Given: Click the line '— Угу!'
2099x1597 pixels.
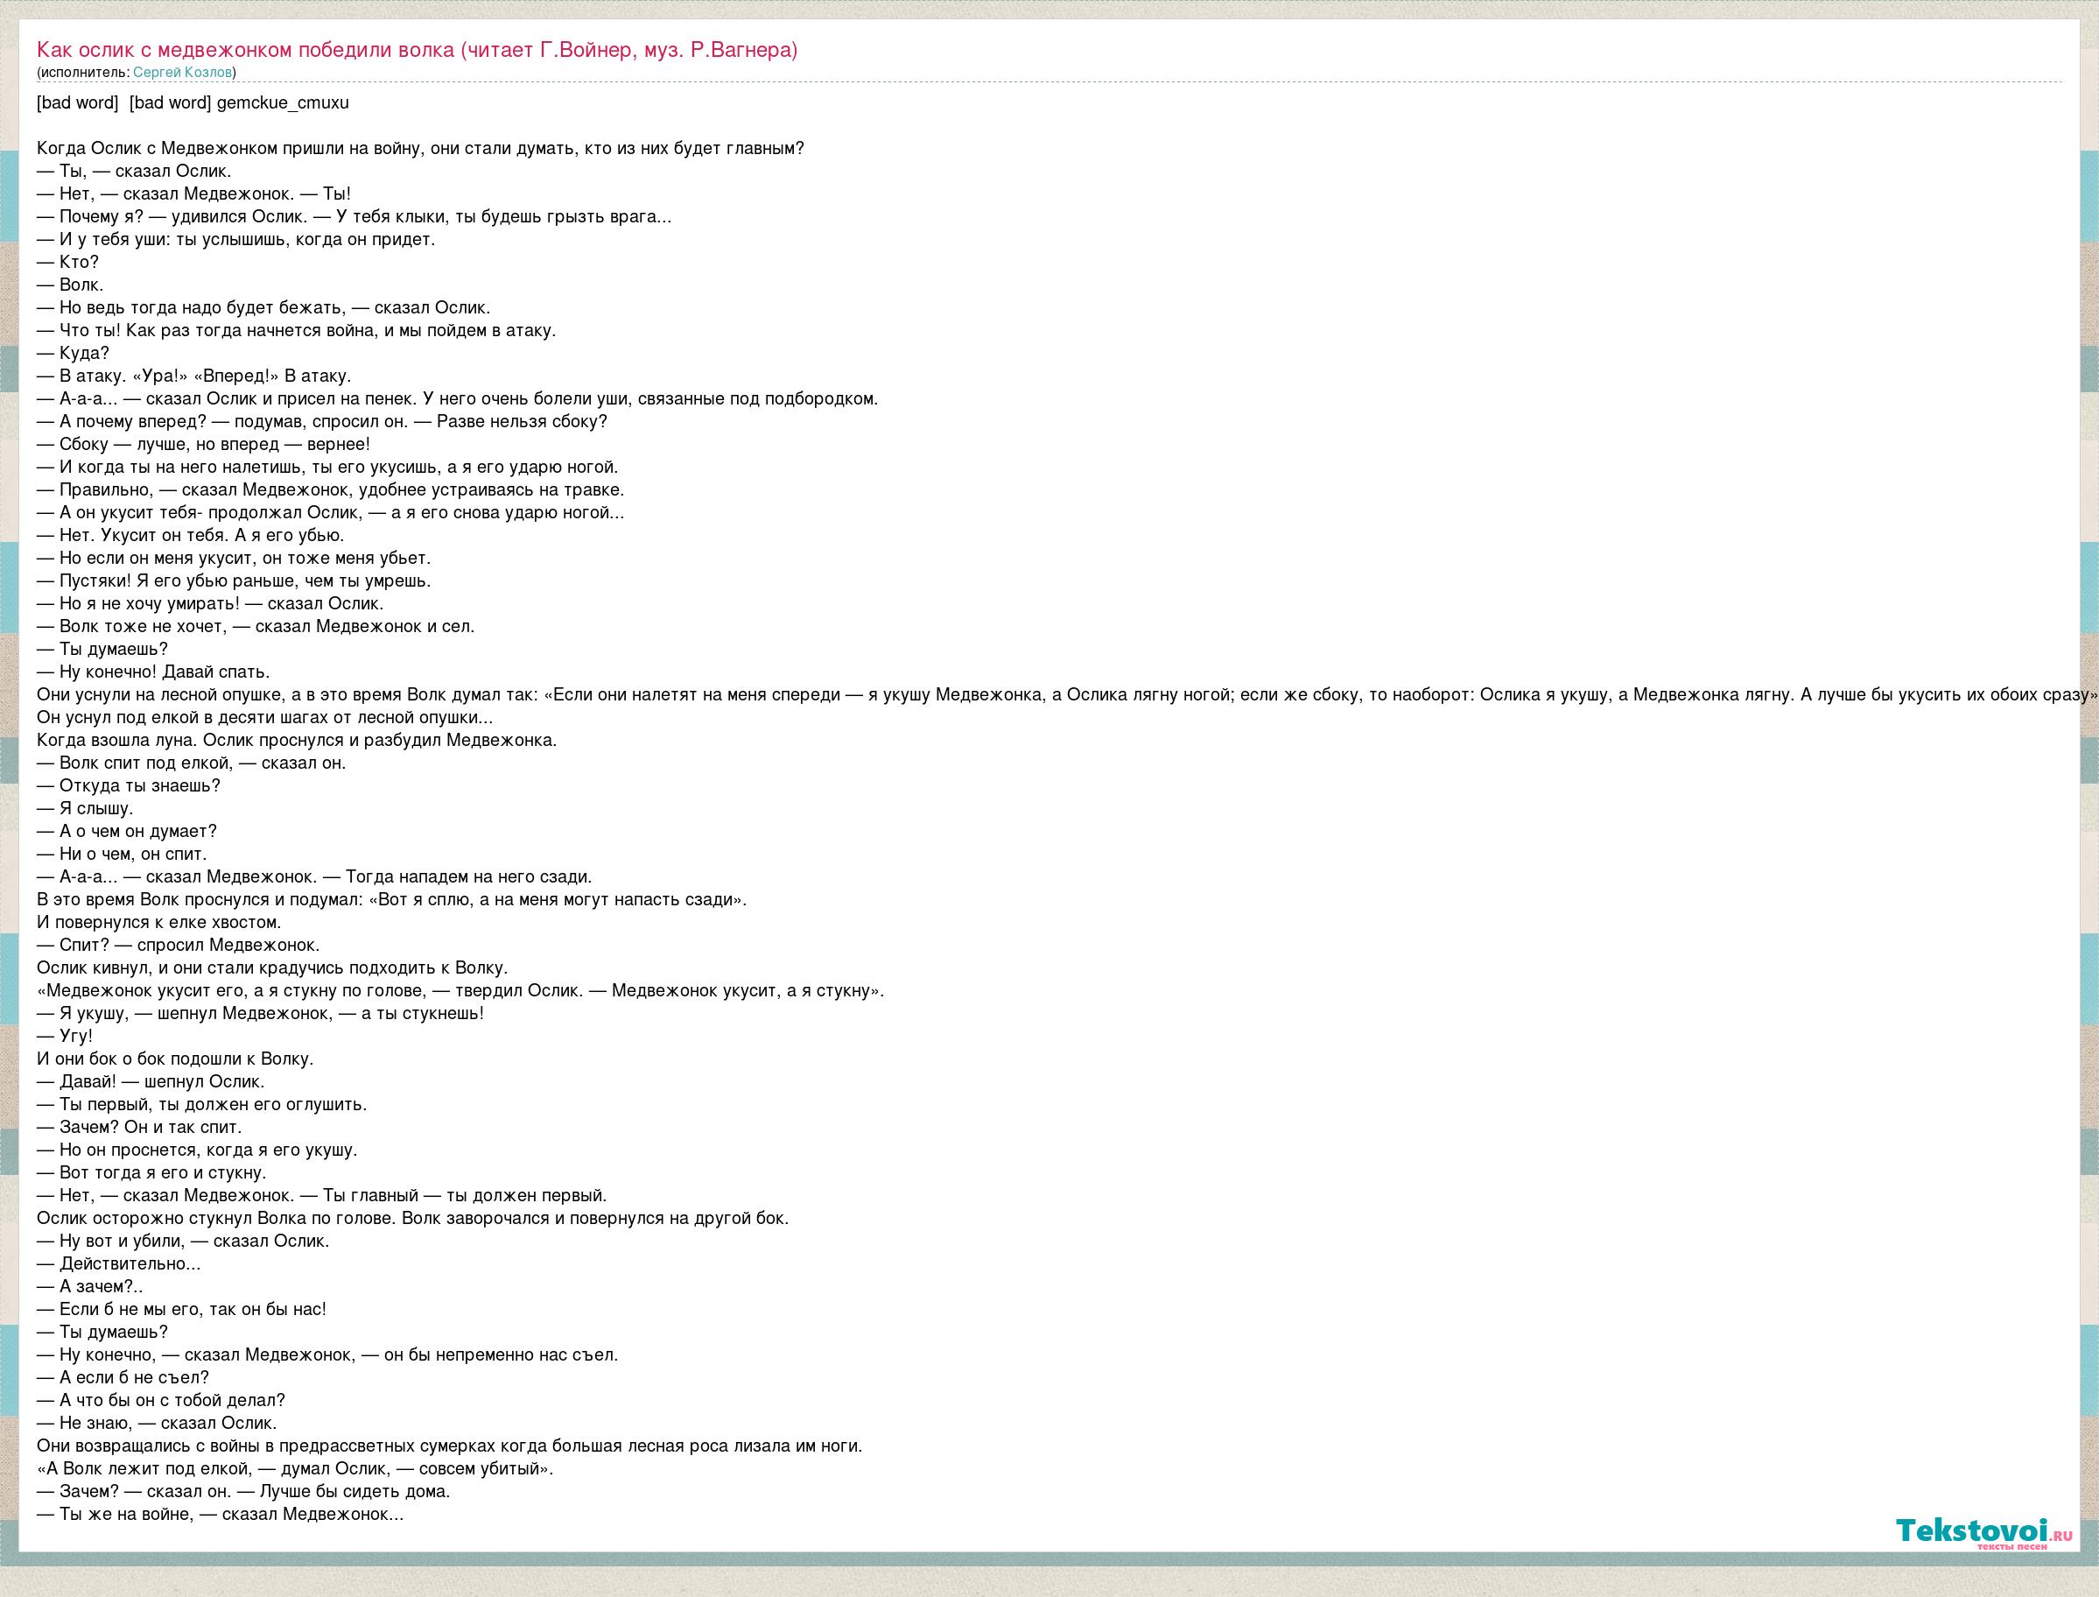Looking at the screenshot, I should click(x=65, y=1036).
